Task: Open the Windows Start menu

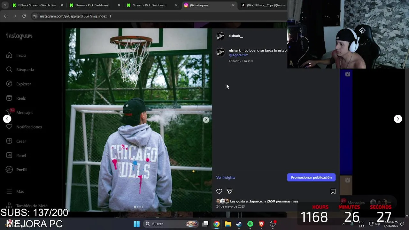Action: click(136, 224)
